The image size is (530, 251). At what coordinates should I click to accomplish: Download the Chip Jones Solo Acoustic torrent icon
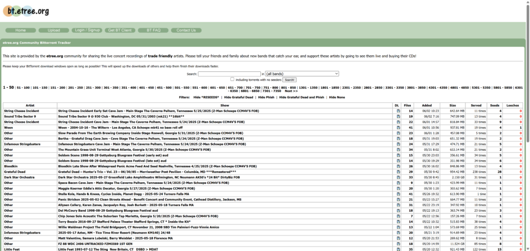398,216
